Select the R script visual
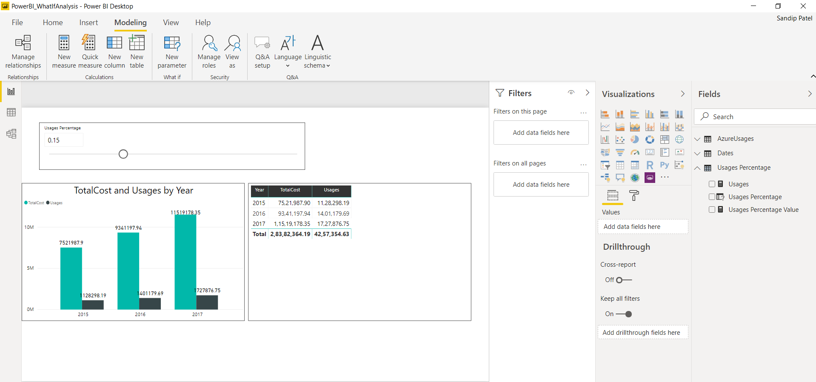Viewport: 816px width, 382px height. coord(650,165)
